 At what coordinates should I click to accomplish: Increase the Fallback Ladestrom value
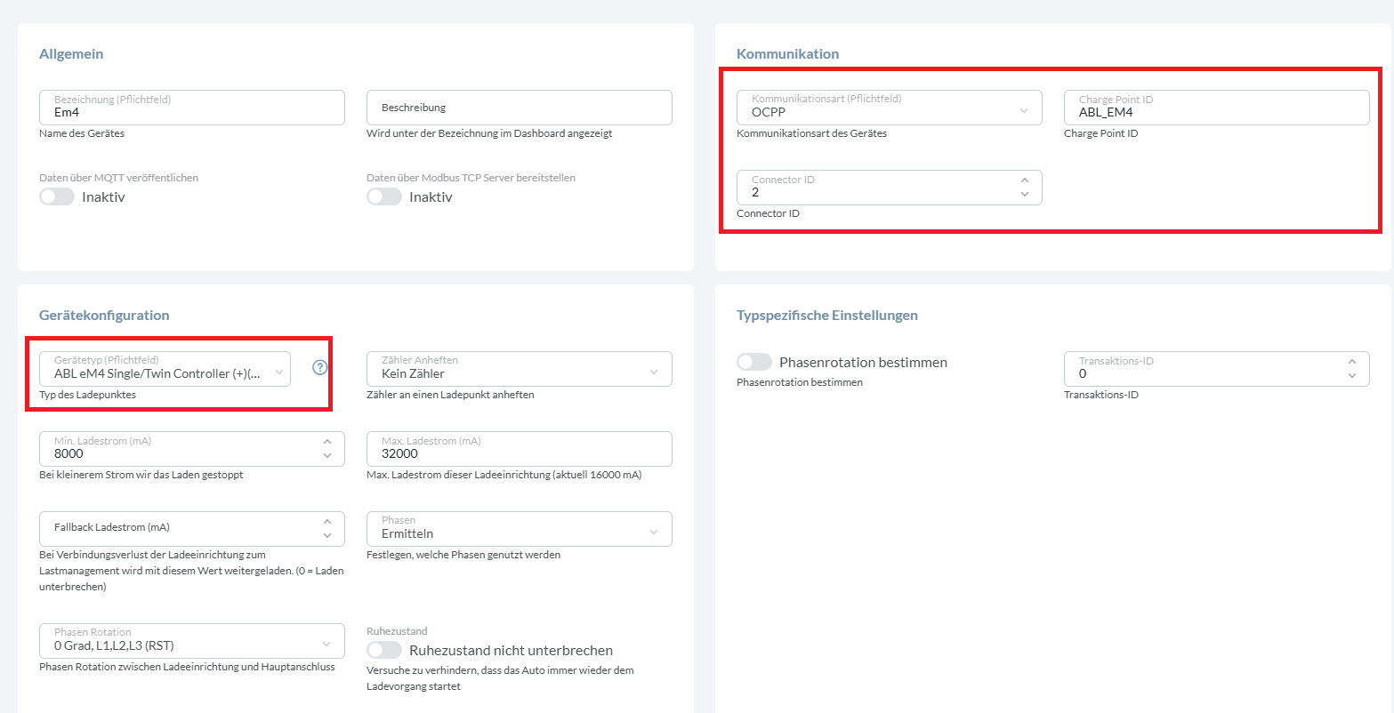click(x=327, y=522)
